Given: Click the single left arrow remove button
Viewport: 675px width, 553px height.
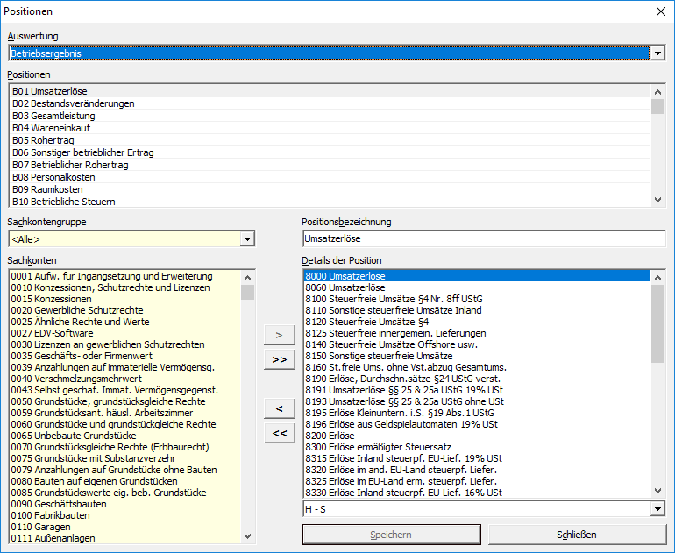Looking at the screenshot, I should pos(279,408).
